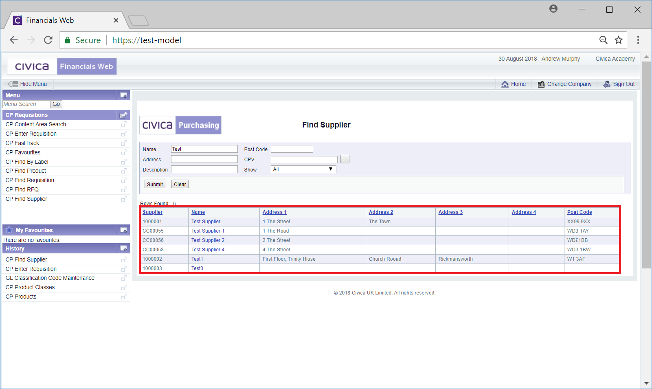The width and height of the screenshot is (652, 389).
Task: Click the Name input field
Action: click(x=204, y=149)
